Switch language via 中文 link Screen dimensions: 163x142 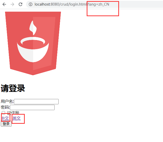[5, 118]
